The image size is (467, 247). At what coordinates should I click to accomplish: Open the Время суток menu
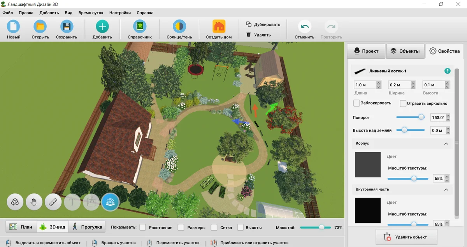91,12
